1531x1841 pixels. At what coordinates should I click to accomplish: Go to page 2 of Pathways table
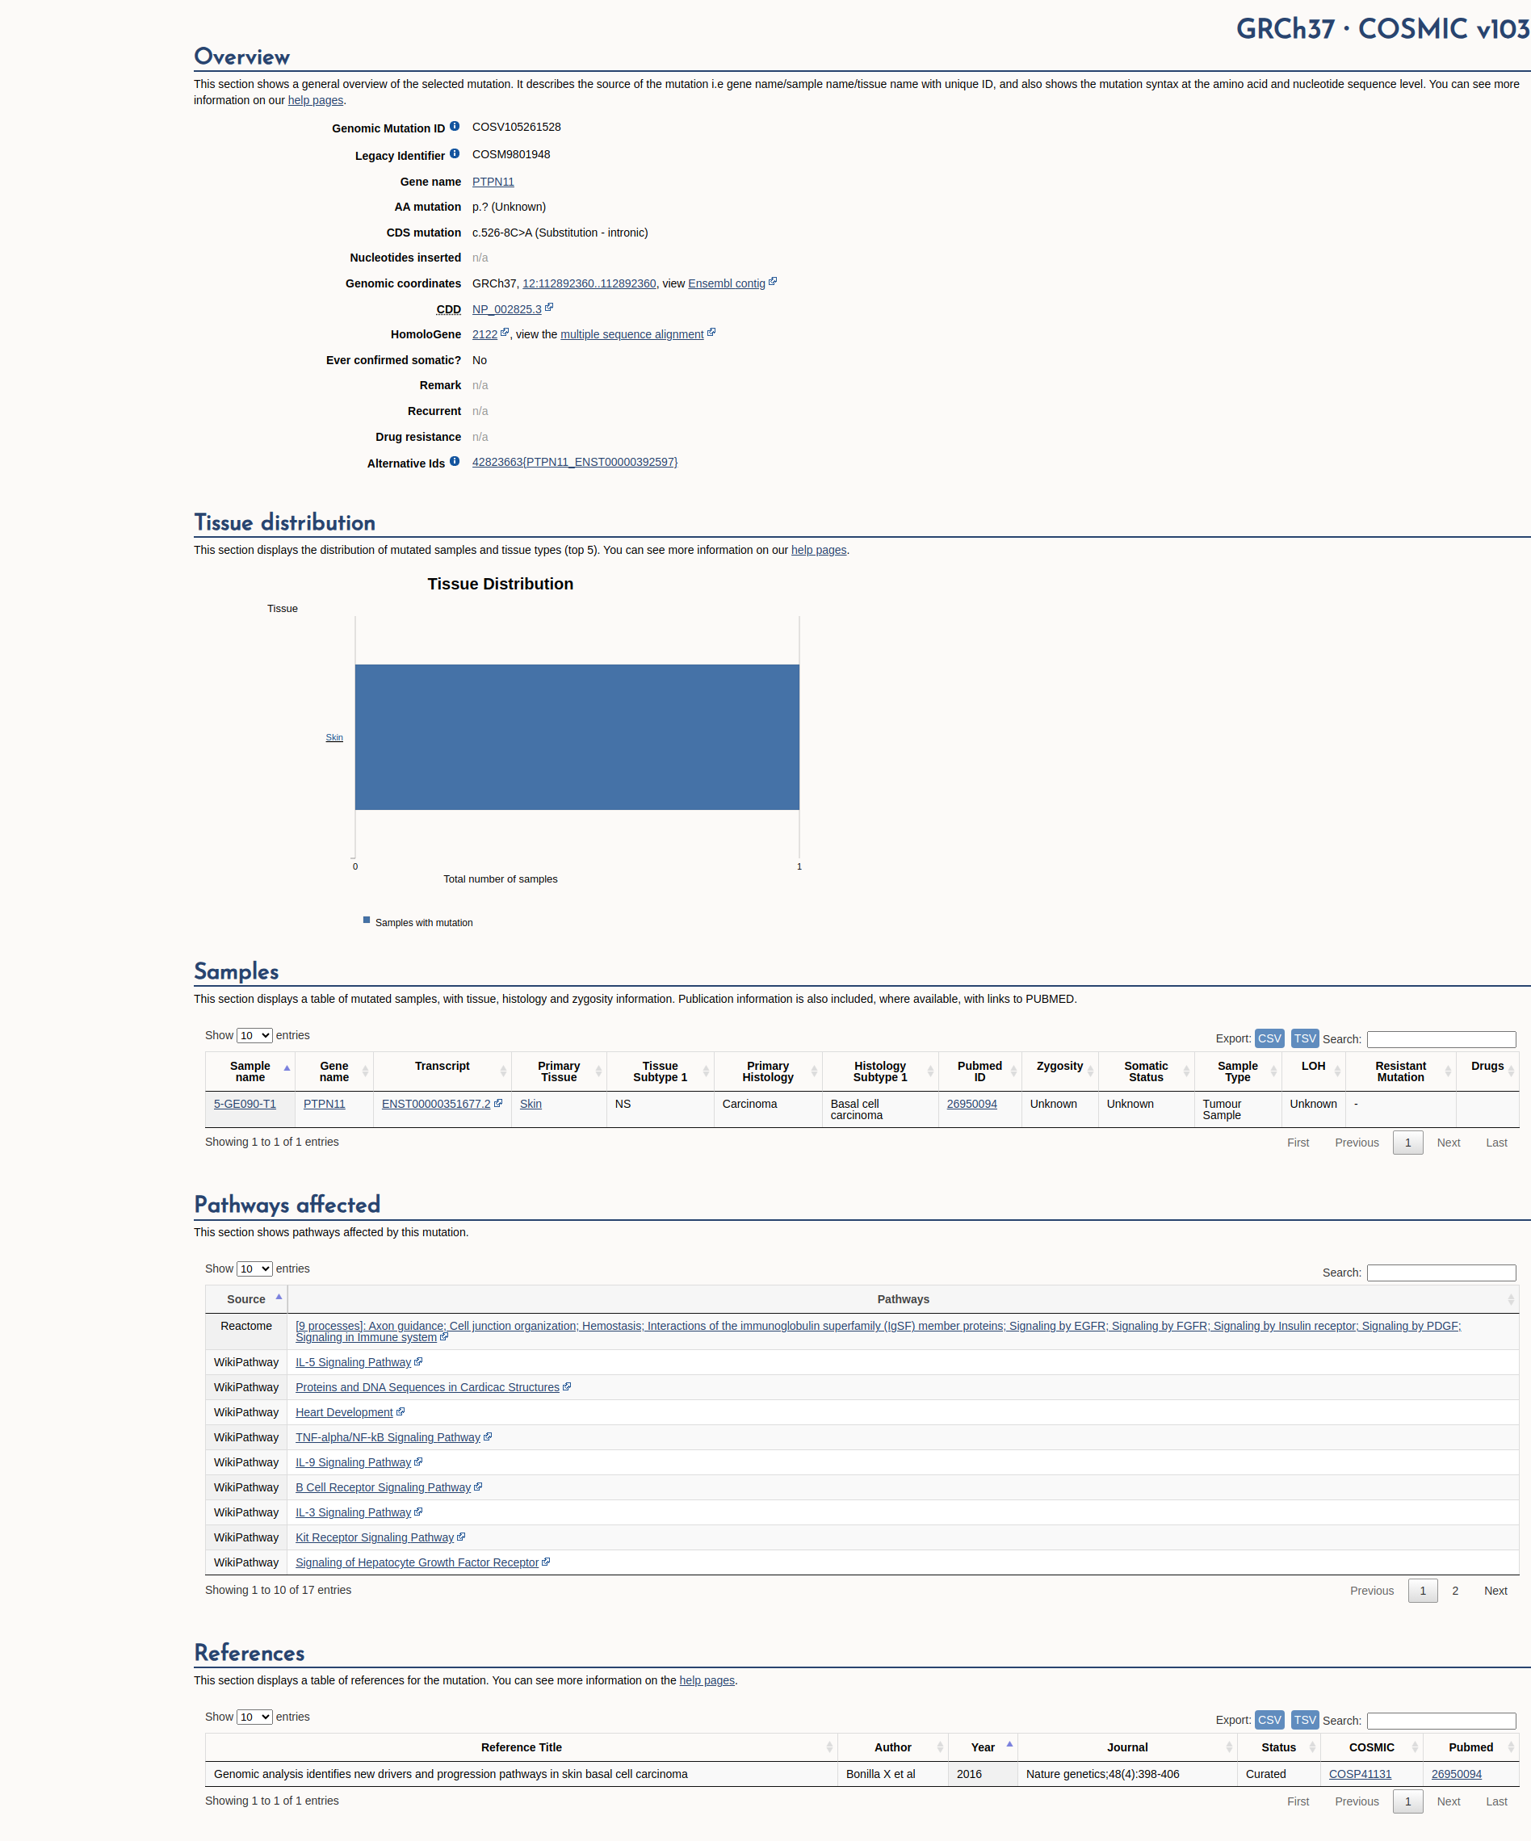[x=1455, y=1590]
